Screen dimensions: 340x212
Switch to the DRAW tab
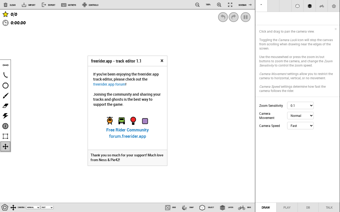pyautogui.click(x=266, y=207)
